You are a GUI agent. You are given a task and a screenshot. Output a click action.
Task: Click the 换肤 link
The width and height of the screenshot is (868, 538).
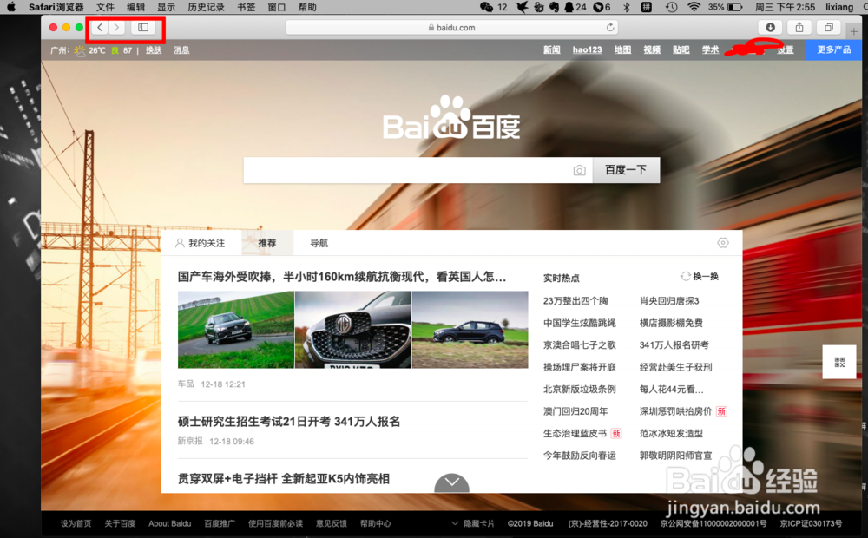pyautogui.click(x=154, y=49)
